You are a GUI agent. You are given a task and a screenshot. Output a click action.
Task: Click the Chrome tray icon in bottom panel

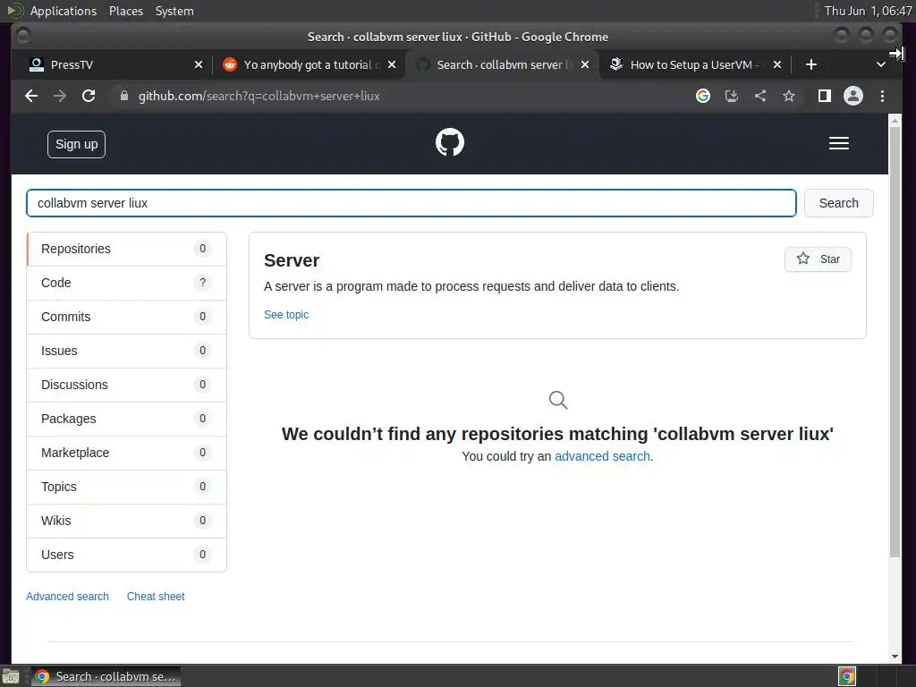click(847, 676)
